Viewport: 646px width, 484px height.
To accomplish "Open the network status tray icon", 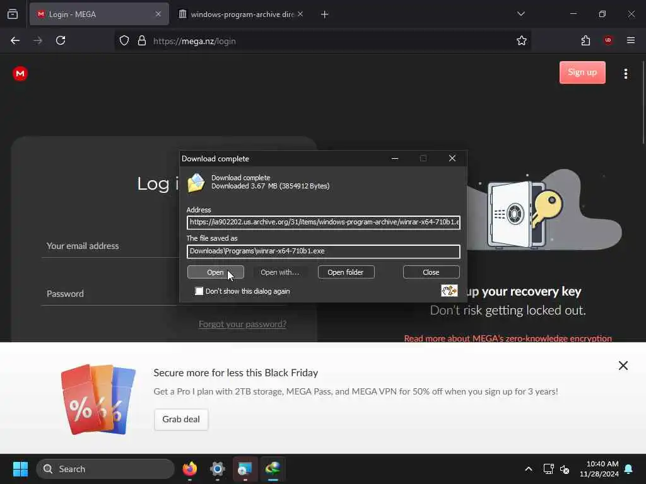I will pos(548,469).
